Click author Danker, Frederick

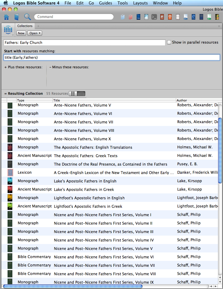pos(197,173)
